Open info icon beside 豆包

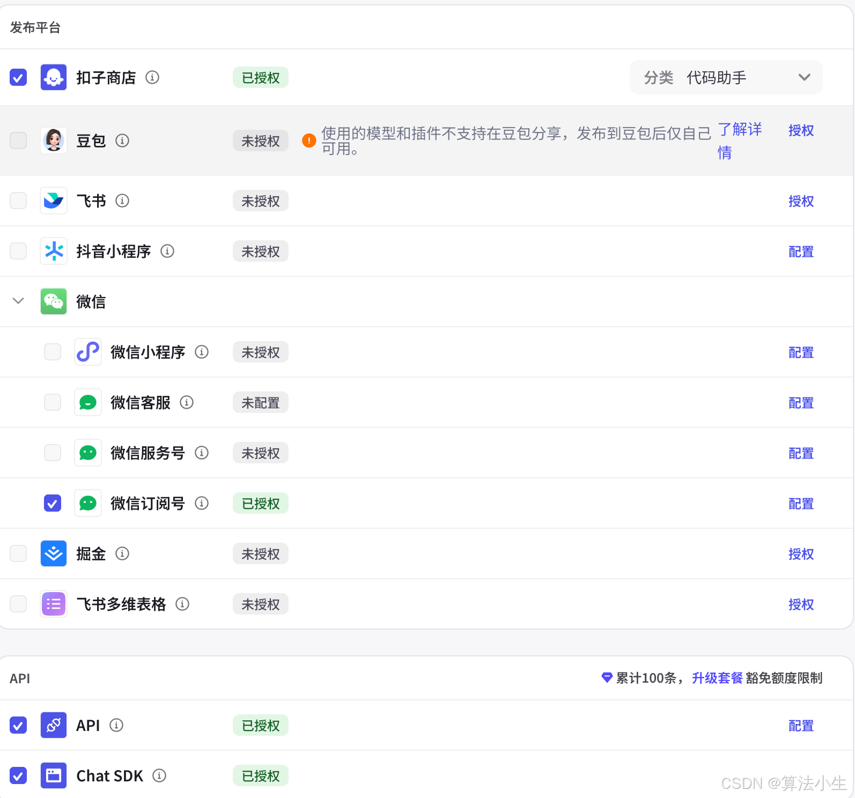coord(122,141)
